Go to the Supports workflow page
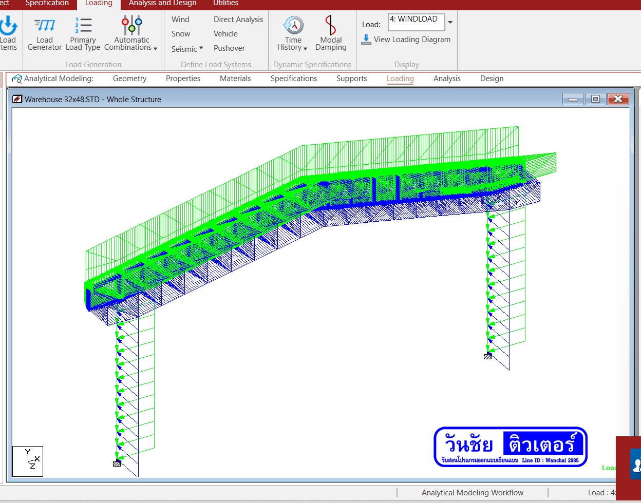The height and width of the screenshot is (503, 641). 351,79
